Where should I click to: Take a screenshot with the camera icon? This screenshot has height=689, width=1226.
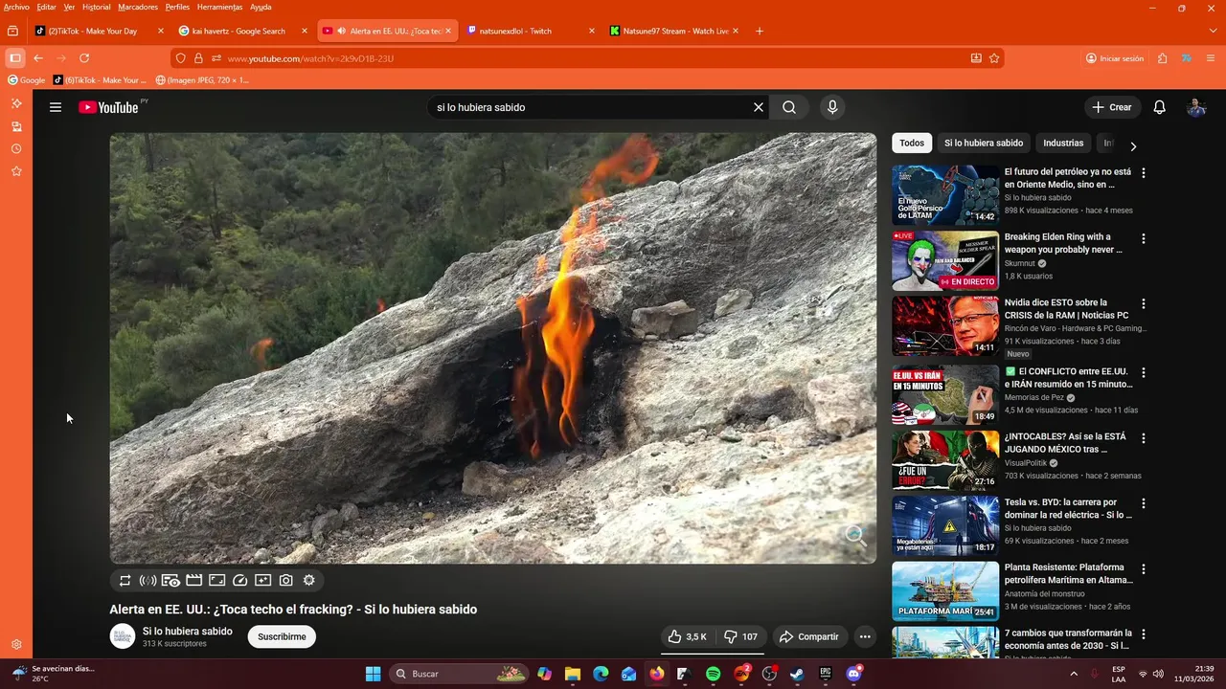tap(286, 580)
